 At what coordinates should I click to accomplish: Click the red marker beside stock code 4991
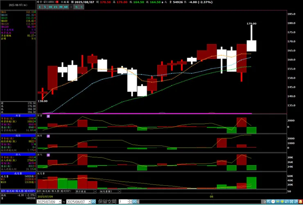pos(57,2)
